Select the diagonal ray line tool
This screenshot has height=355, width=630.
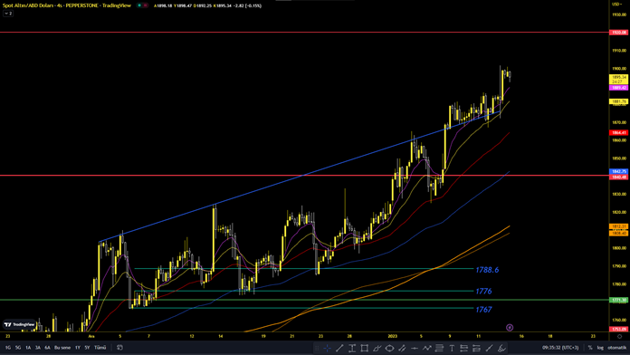[489, 348]
